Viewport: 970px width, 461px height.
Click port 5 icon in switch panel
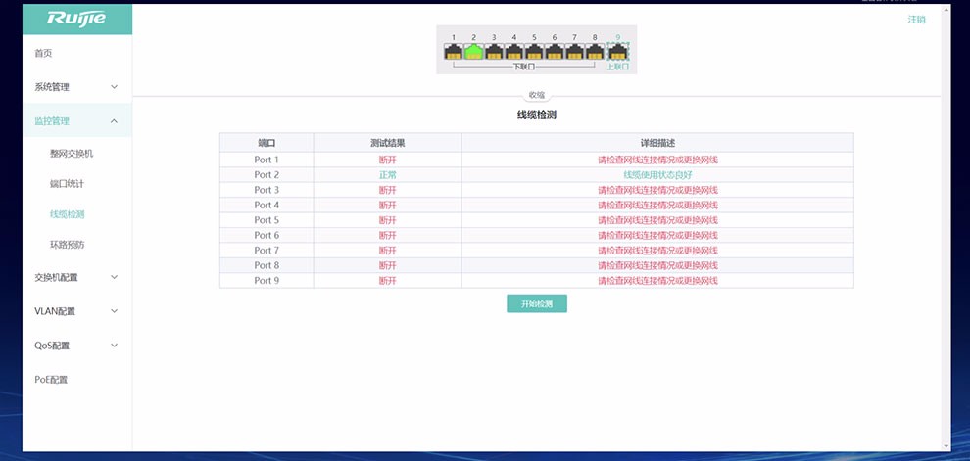[534, 52]
